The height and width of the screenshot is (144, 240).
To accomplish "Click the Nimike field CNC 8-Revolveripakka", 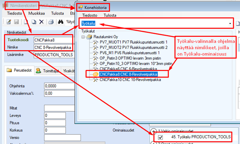I will (54, 48).
